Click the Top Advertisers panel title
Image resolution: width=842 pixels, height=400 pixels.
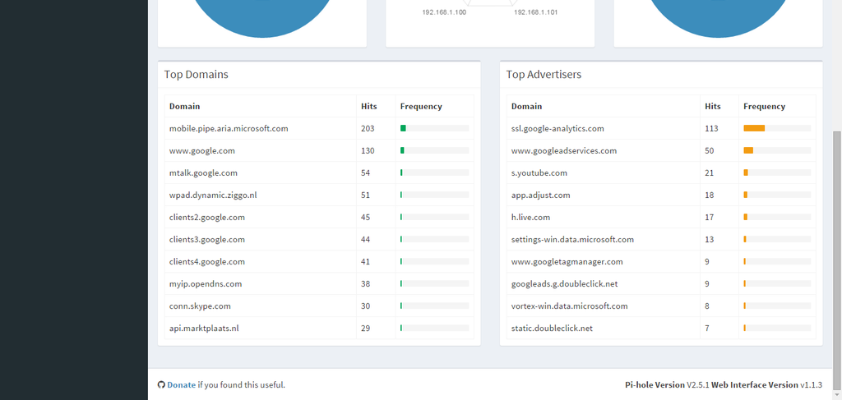(544, 75)
